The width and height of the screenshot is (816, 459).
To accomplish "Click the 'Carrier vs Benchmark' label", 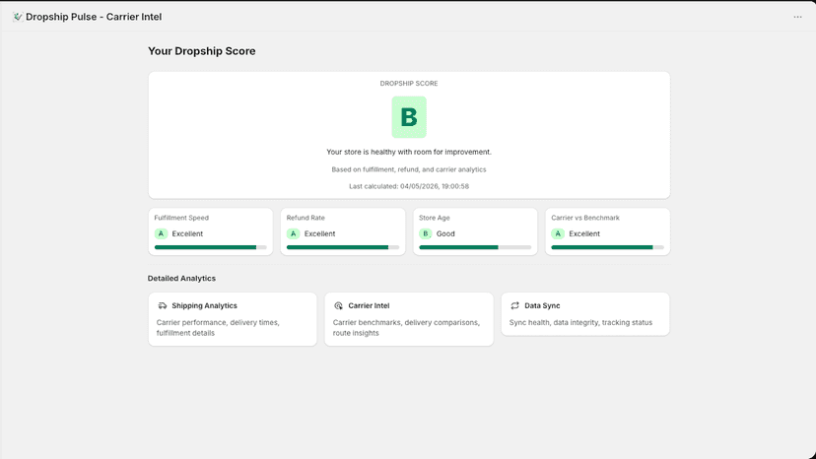I will (585, 218).
